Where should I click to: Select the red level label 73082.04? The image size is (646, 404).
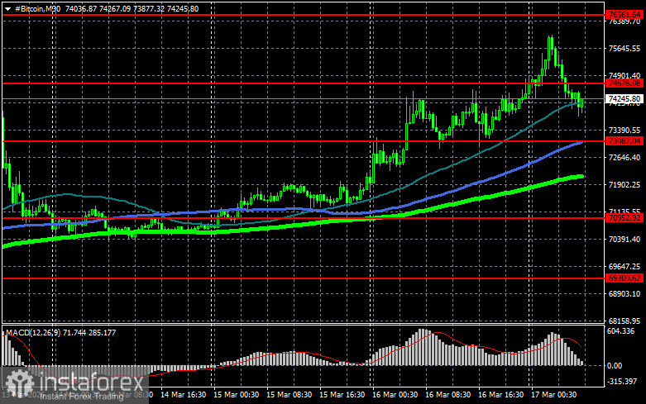pyautogui.click(x=624, y=141)
